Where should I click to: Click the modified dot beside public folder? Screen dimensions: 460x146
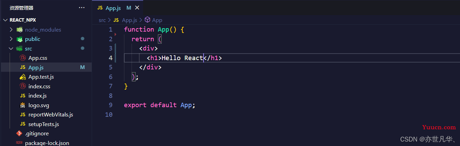(82, 39)
